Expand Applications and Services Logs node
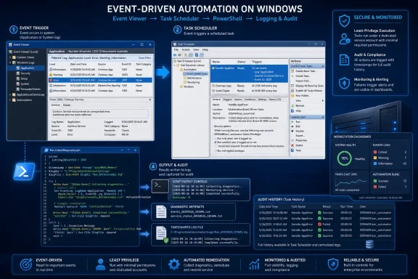This screenshot has height=279, width=418. [10, 94]
